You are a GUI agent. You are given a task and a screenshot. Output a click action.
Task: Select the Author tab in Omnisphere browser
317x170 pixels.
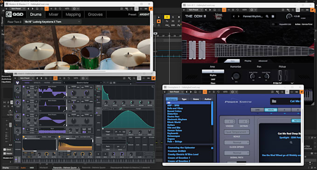pos(207,99)
